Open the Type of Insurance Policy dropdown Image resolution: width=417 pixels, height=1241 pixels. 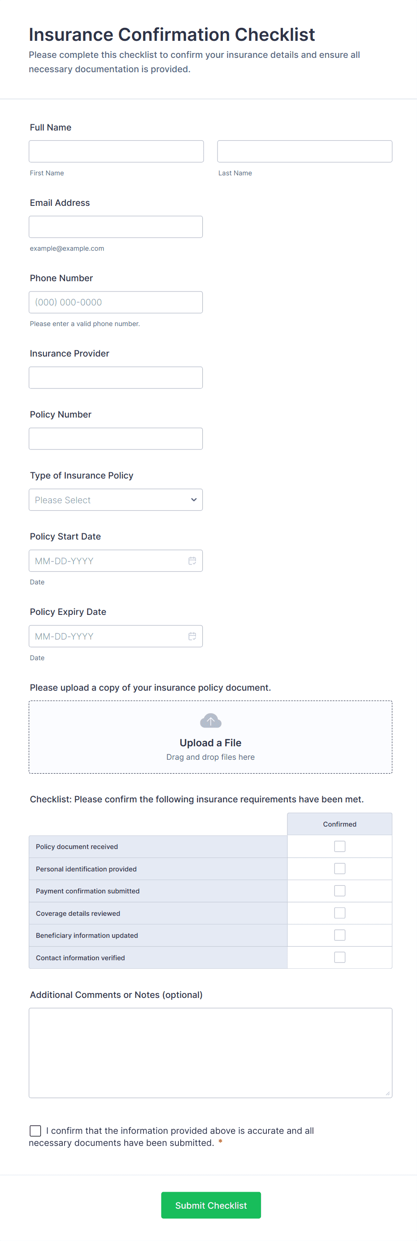point(116,500)
